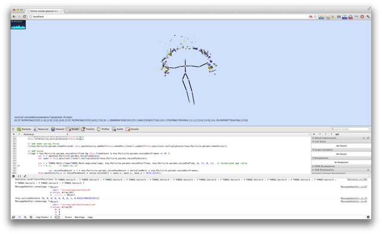
Task: Open the Resources panel
Action: pyautogui.click(x=41, y=129)
